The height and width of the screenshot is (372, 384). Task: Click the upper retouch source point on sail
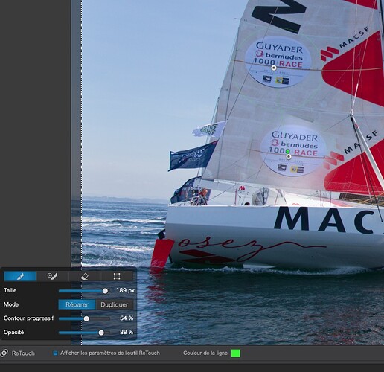pyautogui.click(x=274, y=68)
